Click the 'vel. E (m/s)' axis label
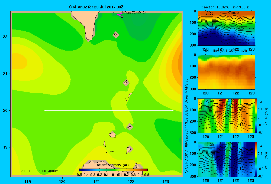 click(x=266, y=160)
